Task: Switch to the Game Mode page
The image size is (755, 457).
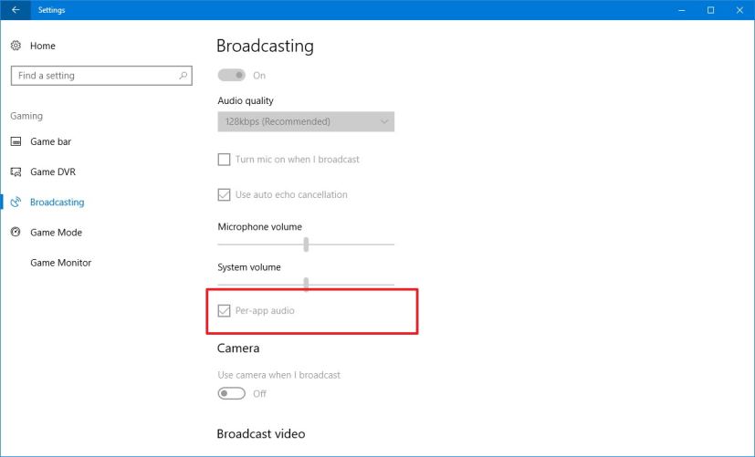Action: click(56, 233)
